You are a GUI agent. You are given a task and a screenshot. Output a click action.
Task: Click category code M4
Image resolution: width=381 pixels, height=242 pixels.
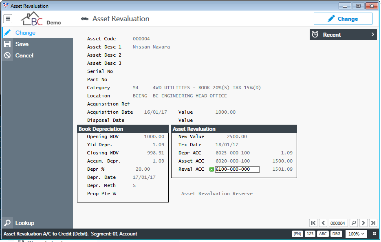pyautogui.click(x=135, y=88)
